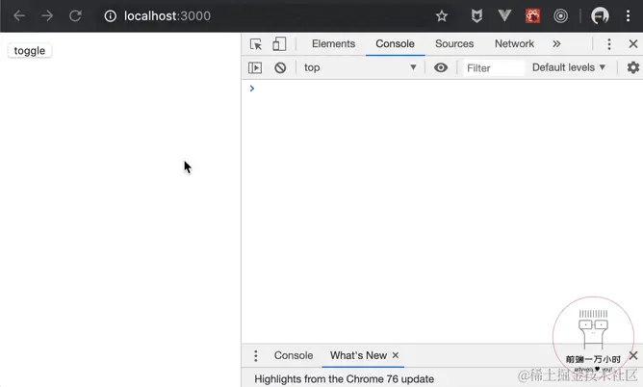This screenshot has height=387, width=643.
Task: Click the console Filter field
Action: point(494,68)
